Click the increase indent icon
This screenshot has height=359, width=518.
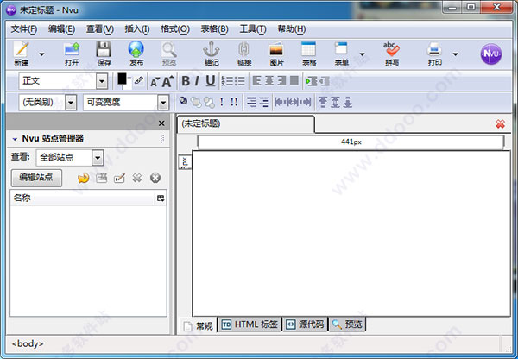point(312,81)
